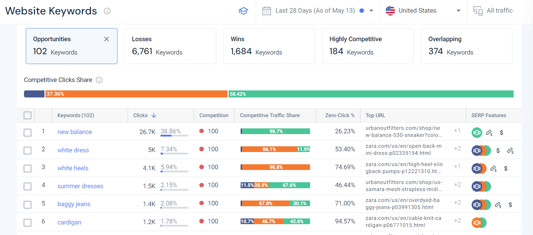
Task: Open the cardigan keyword link
Action: pos(69,222)
